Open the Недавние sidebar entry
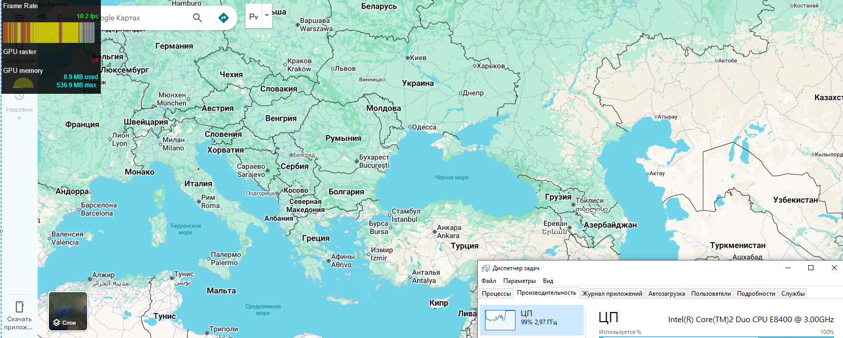Screen dimensions: 843x338 click(x=19, y=105)
